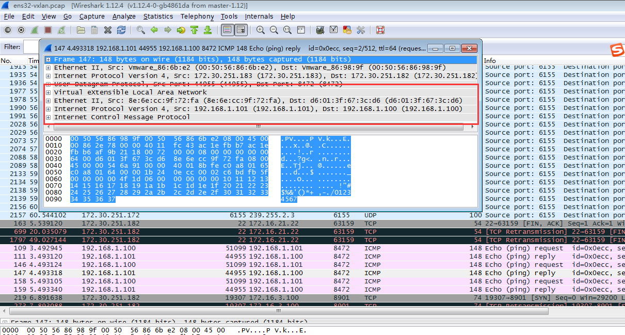Expand User Datagram Protocol node
Viewport: 625px width, 335px height.
(49, 84)
